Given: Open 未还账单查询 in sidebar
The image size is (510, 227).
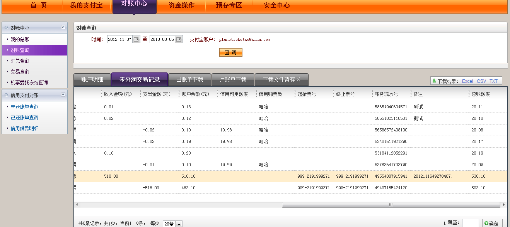Looking at the screenshot, I should tap(24, 107).
